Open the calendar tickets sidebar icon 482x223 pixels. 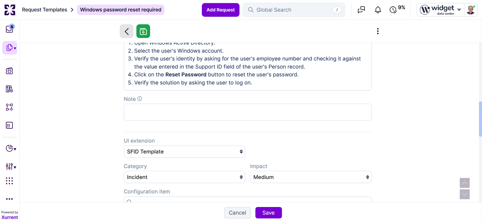point(9,71)
